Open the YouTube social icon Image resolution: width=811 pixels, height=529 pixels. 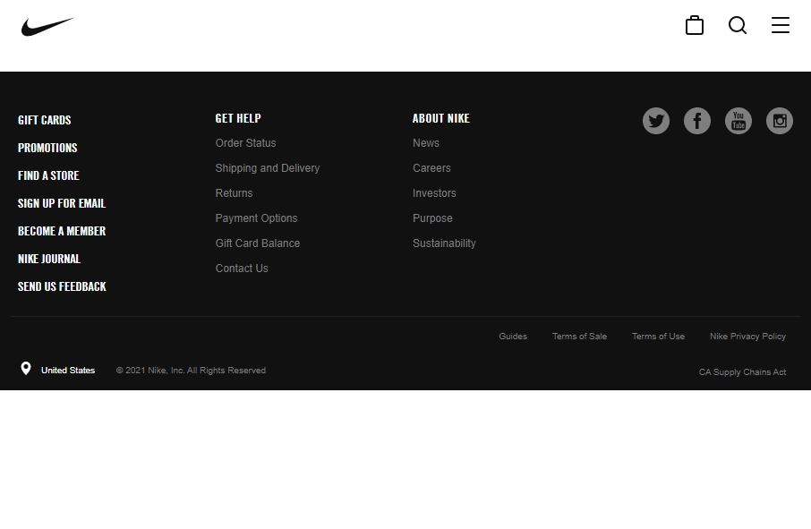point(738,121)
